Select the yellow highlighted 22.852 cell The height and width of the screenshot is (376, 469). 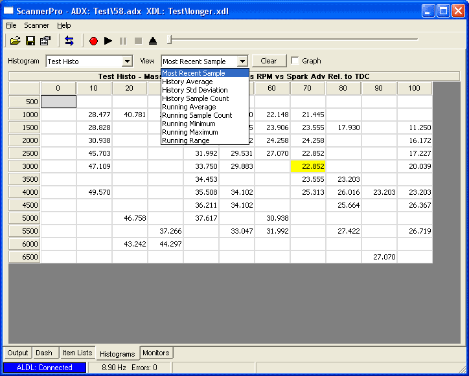point(308,166)
